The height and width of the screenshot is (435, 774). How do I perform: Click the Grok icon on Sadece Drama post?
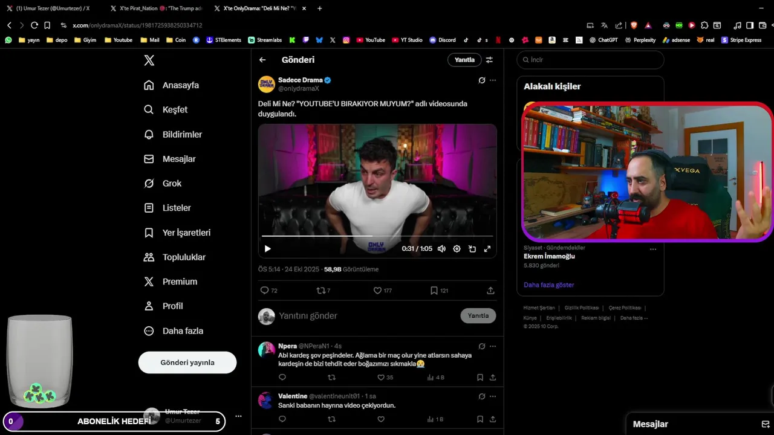(x=482, y=80)
